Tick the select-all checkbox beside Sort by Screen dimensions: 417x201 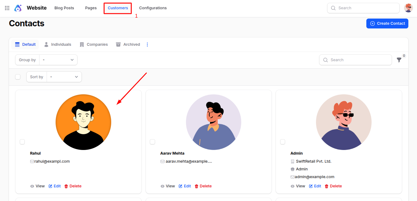pos(18,77)
